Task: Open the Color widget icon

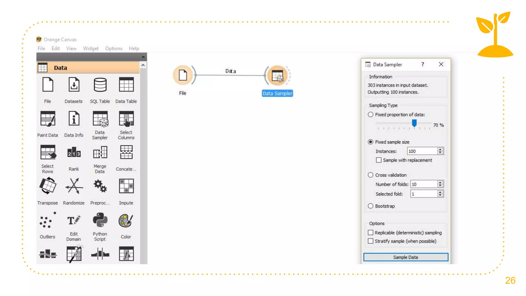Action: (x=126, y=220)
